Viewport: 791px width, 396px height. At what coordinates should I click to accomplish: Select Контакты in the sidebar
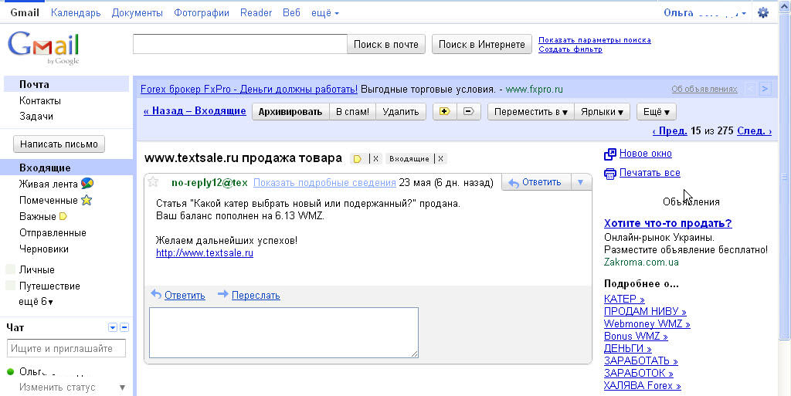tap(40, 101)
